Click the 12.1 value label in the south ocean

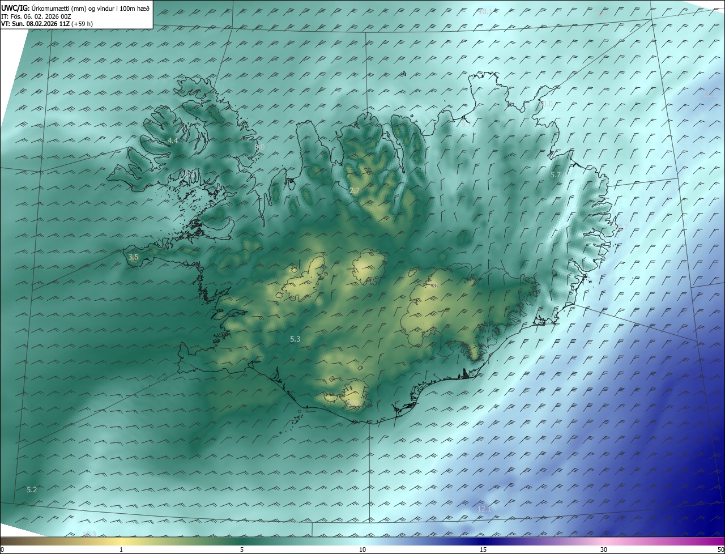pyautogui.click(x=484, y=509)
